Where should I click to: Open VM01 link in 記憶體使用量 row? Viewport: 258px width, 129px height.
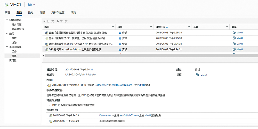pyautogui.click(x=240, y=33)
